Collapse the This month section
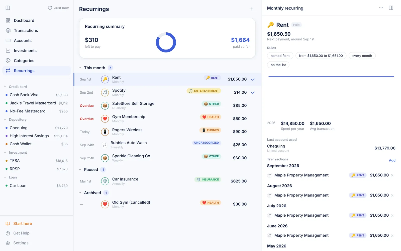Viewport: 401px width, 251px height. [80, 68]
